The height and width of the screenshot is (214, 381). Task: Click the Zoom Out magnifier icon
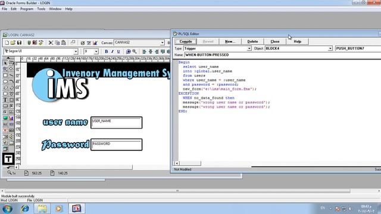click(x=135, y=52)
